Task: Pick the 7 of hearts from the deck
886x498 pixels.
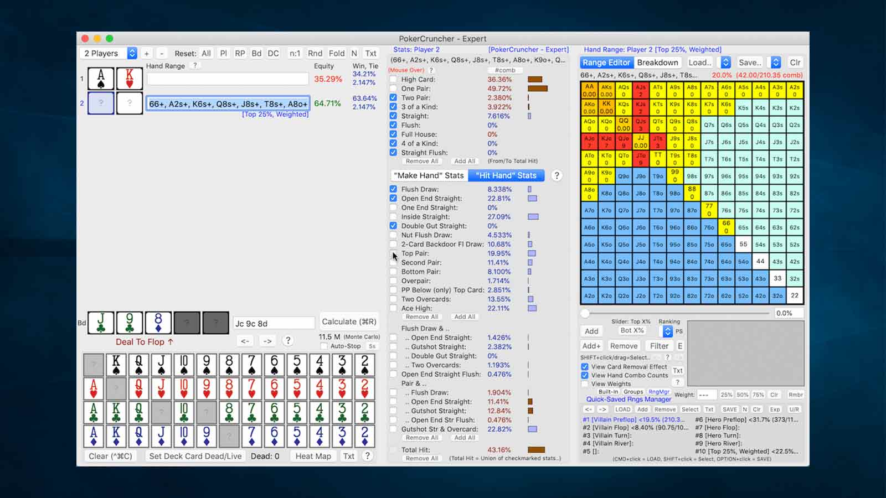Action: click(251, 388)
